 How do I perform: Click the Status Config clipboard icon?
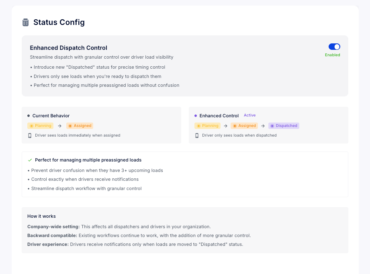(26, 22)
